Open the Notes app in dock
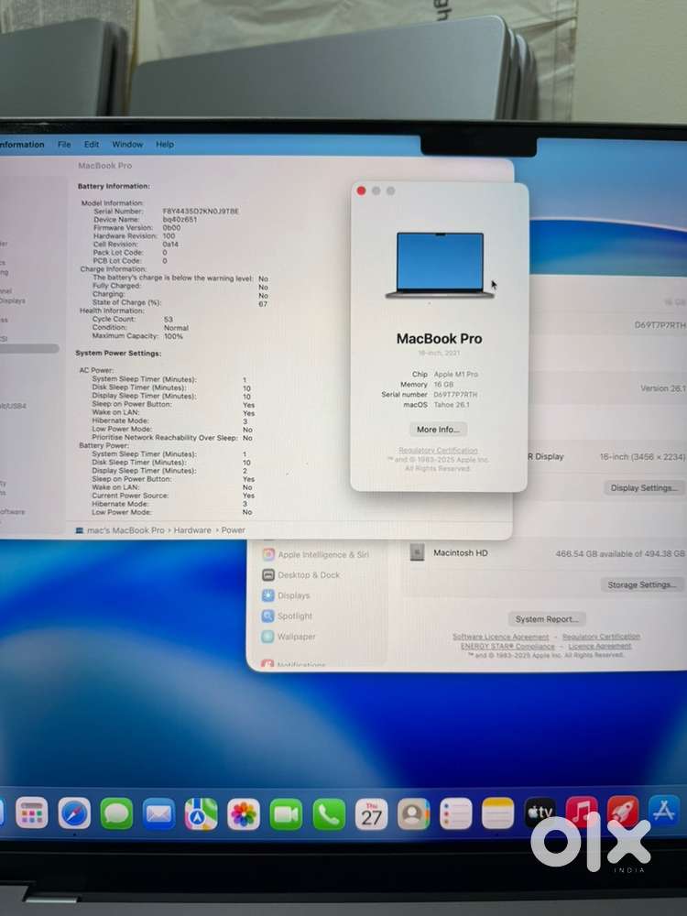This screenshot has height=916, width=687. click(x=497, y=813)
